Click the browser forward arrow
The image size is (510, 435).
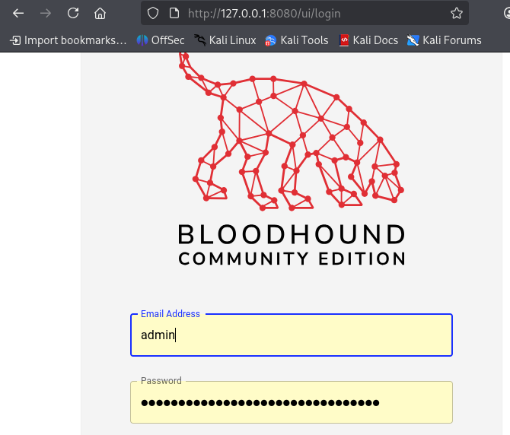tap(46, 14)
